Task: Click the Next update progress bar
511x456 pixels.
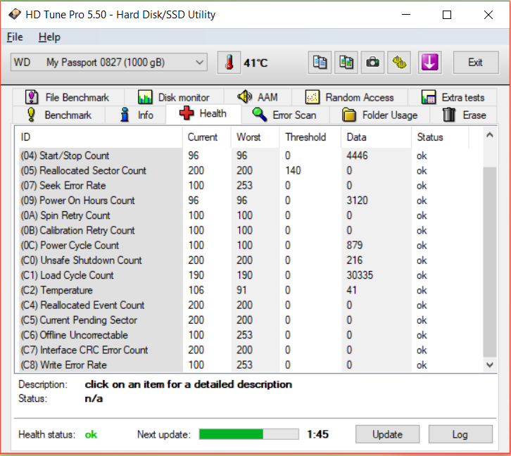Action: point(248,434)
